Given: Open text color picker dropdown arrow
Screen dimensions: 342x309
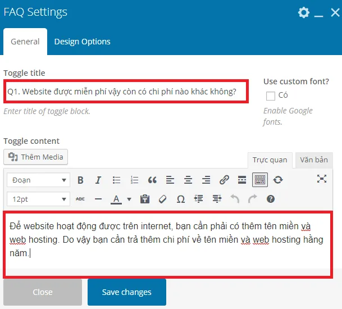Looking at the screenshot, I should click(x=129, y=199).
